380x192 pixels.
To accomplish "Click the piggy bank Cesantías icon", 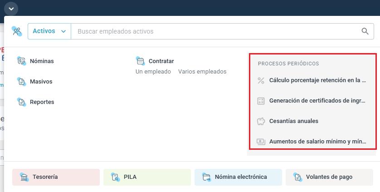I will pyautogui.click(x=261, y=121).
